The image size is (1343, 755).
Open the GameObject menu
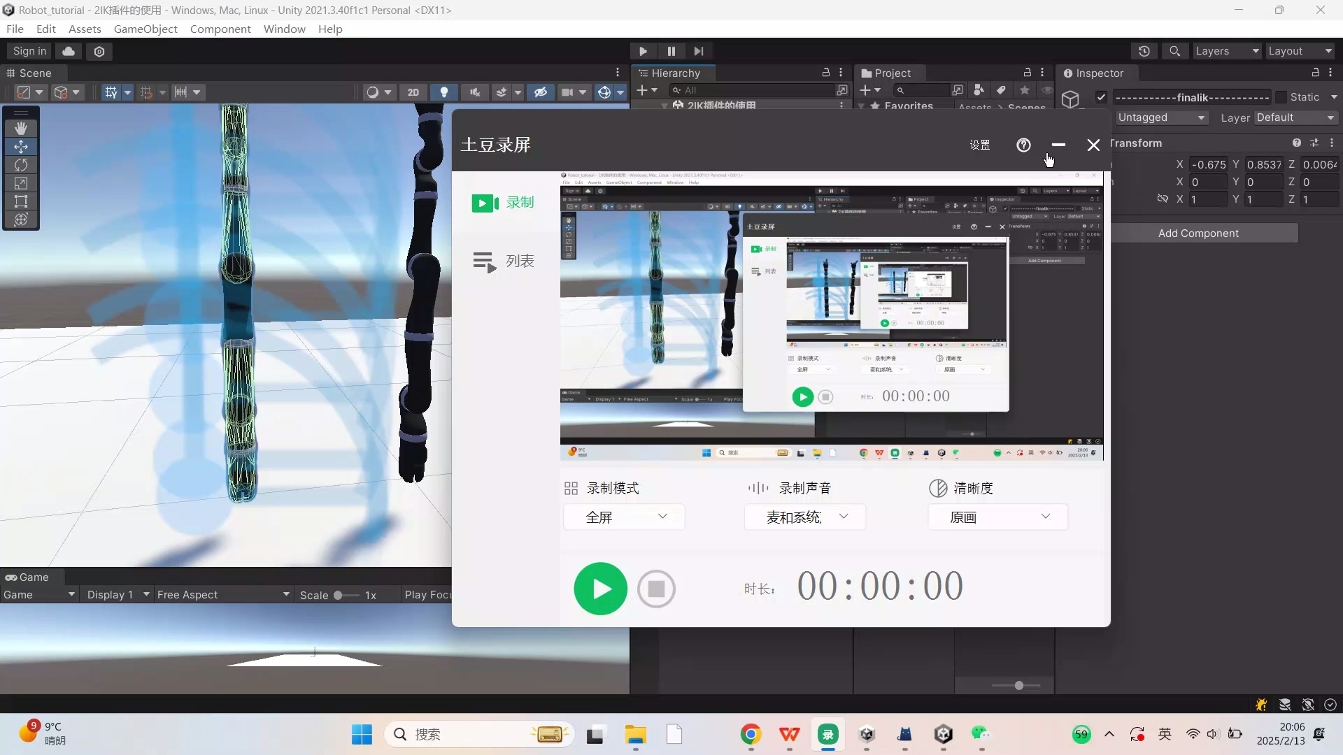point(145,29)
